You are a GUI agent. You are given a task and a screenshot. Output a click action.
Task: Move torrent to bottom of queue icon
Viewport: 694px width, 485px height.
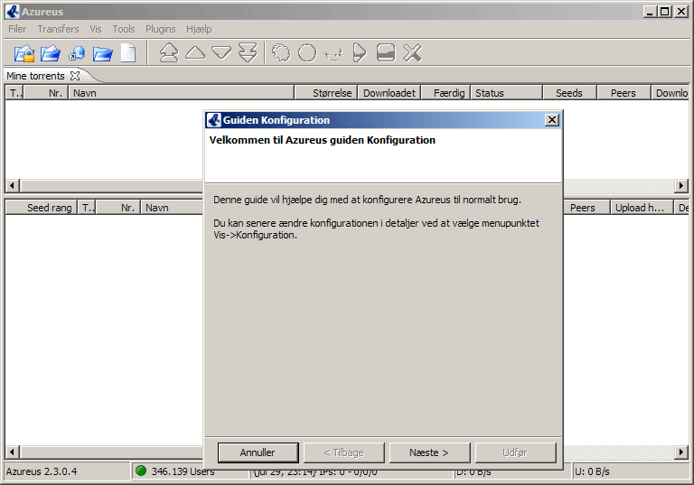pyautogui.click(x=248, y=53)
